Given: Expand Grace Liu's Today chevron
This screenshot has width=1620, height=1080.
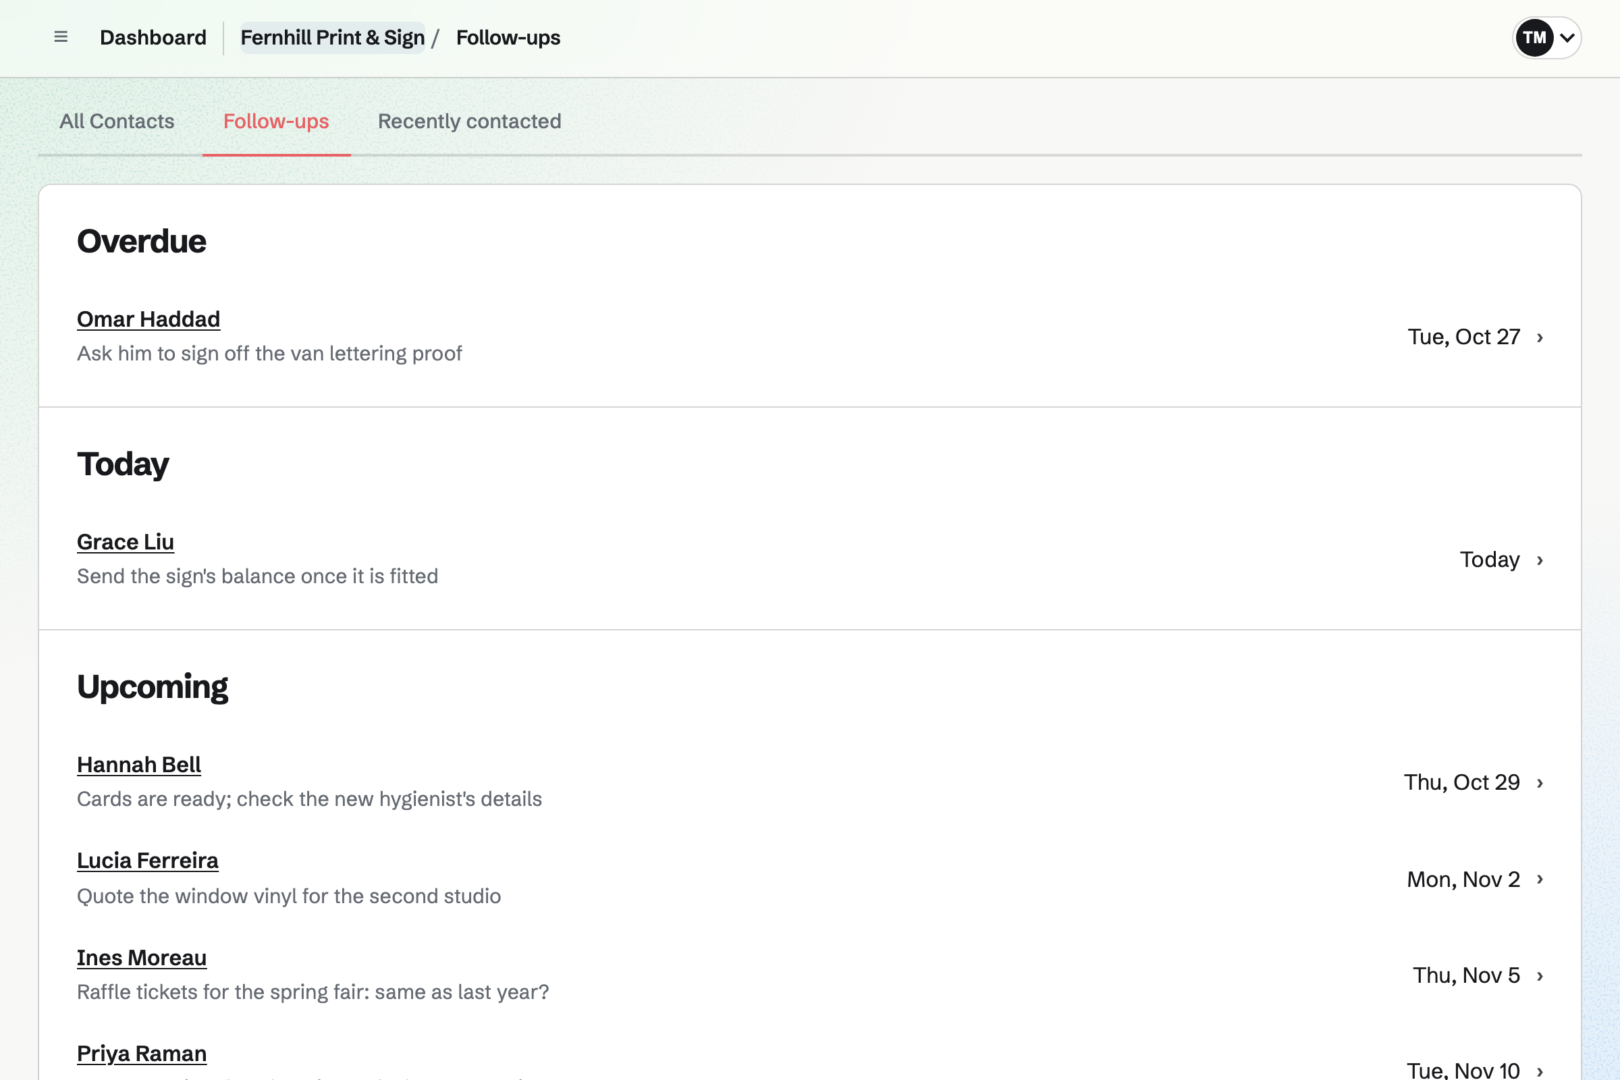Looking at the screenshot, I should pyautogui.click(x=1540, y=560).
